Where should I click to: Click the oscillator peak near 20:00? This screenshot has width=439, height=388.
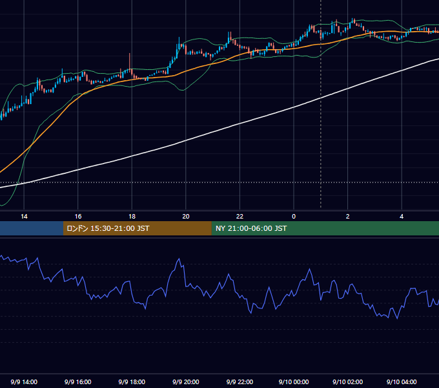(x=179, y=259)
